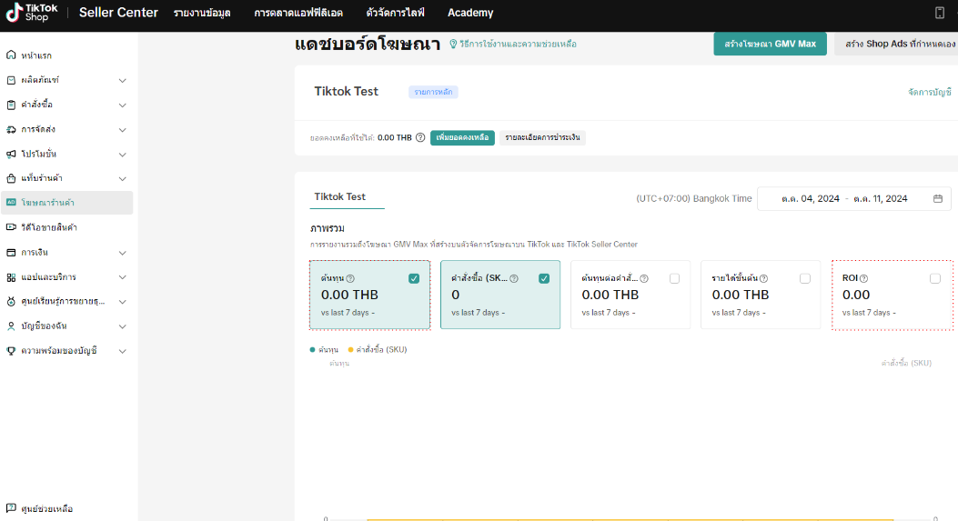This screenshot has height=521, width=958.
Task: Click the start date ต.ค. 04, 2024 field
Action: pyautogui.click(x=802, y=198)
